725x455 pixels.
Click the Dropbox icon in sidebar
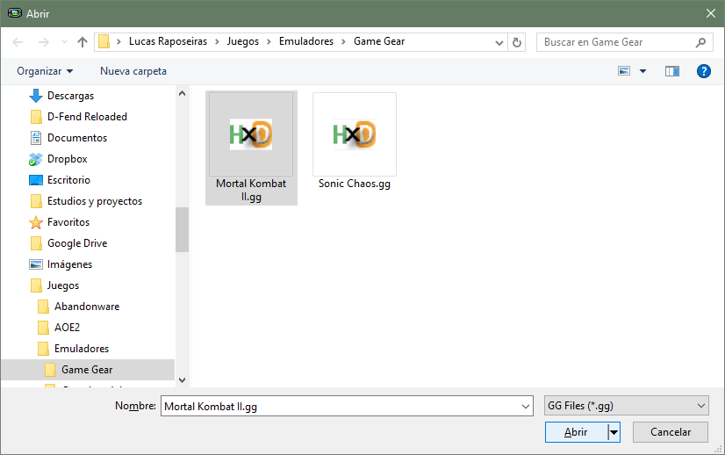pos(36,159)
